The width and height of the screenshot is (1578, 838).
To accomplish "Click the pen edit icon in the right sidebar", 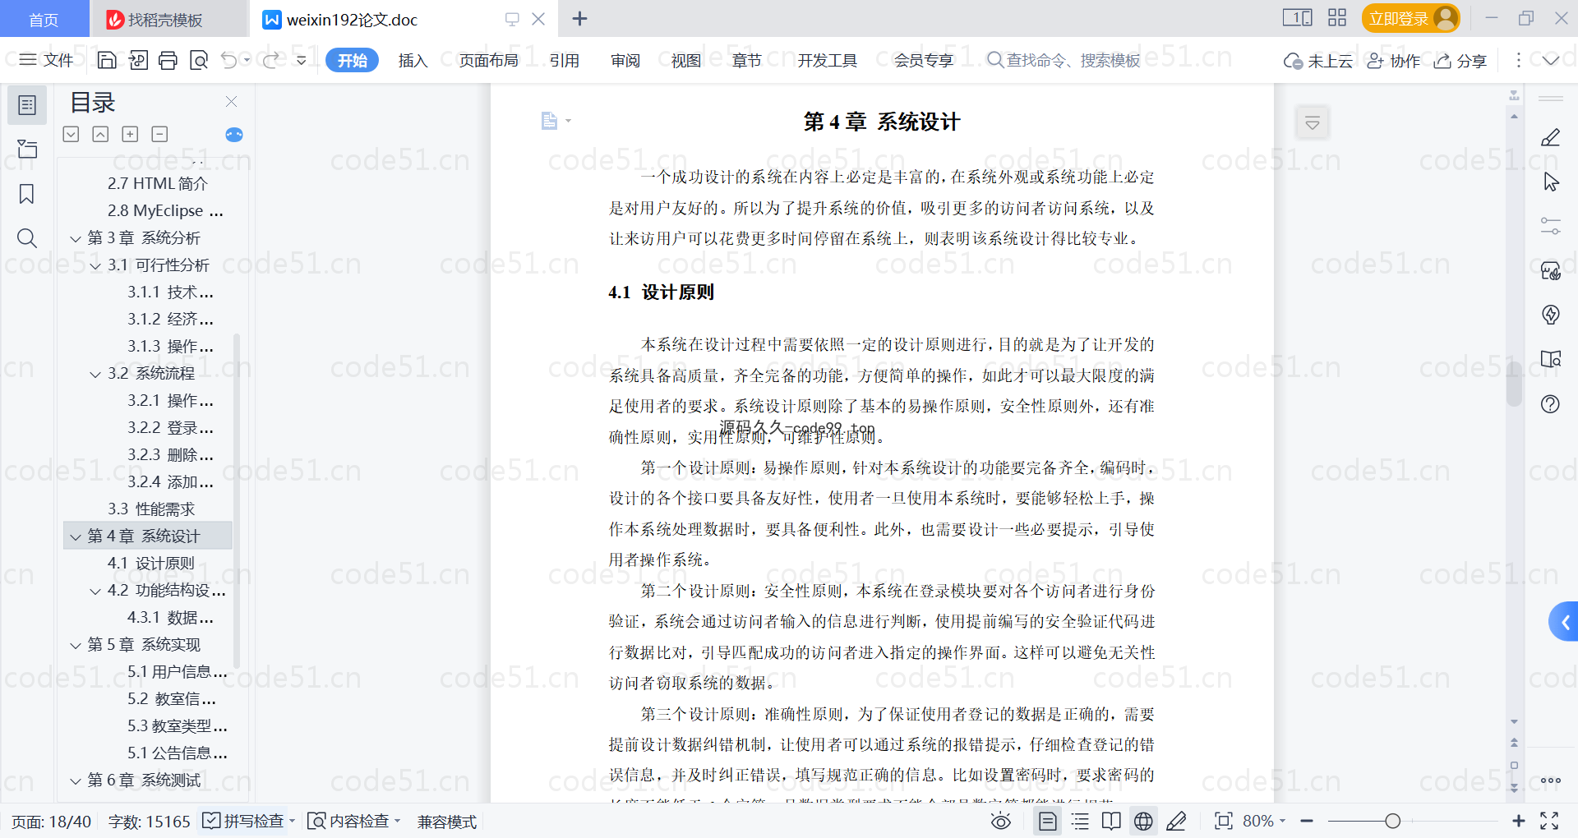I will 1550,137.
